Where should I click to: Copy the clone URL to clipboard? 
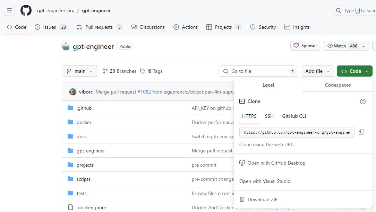361,132
